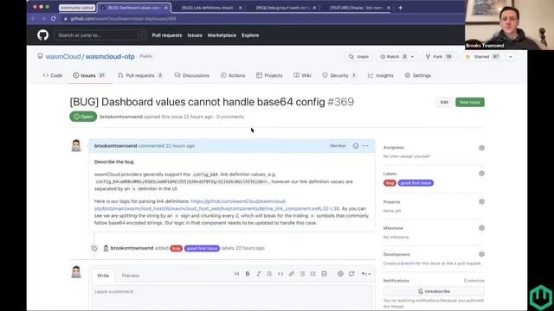Open the Code tab
554x311 pixels.
(x=53, y=75)
